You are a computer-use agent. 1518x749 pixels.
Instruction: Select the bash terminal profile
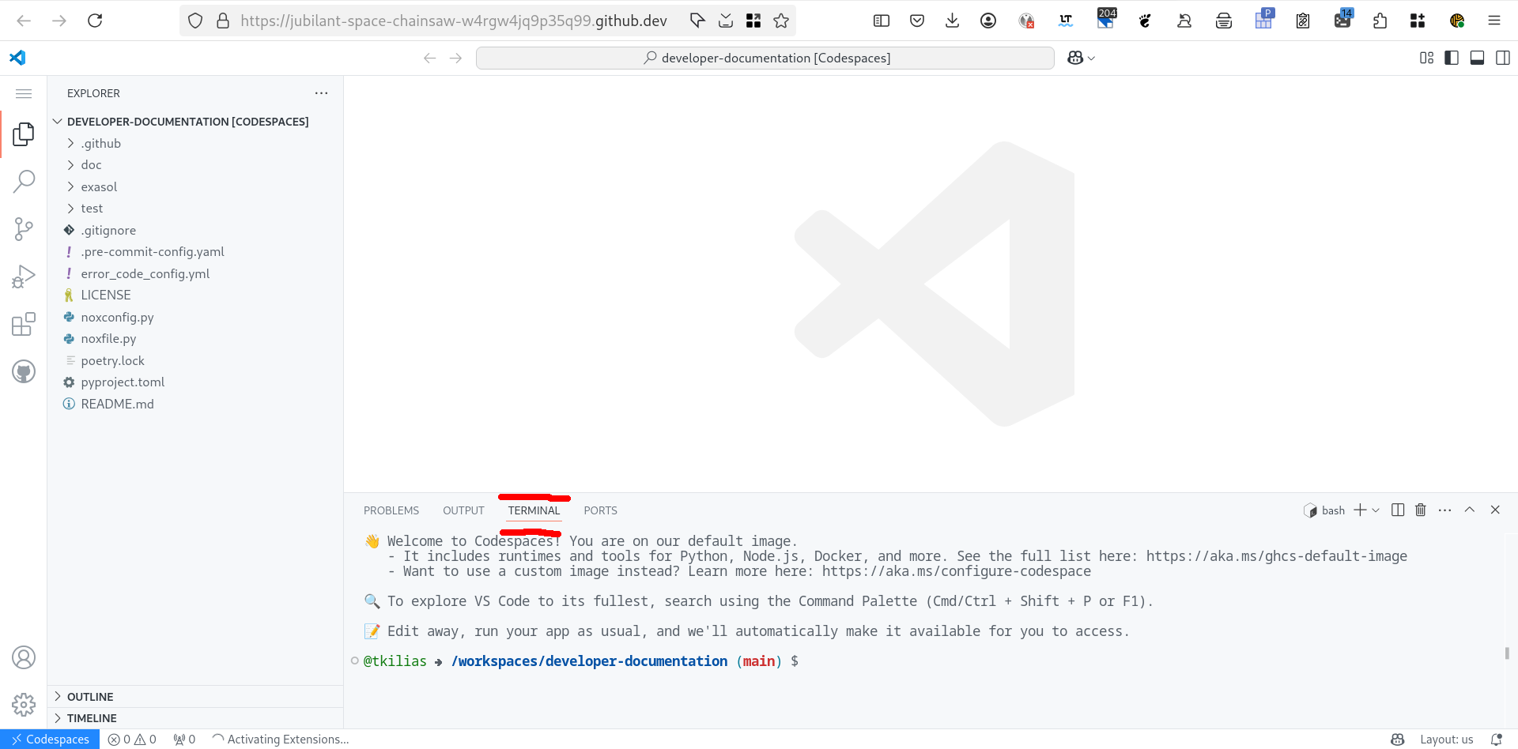pyautogui.click(x=1324, y=510)
